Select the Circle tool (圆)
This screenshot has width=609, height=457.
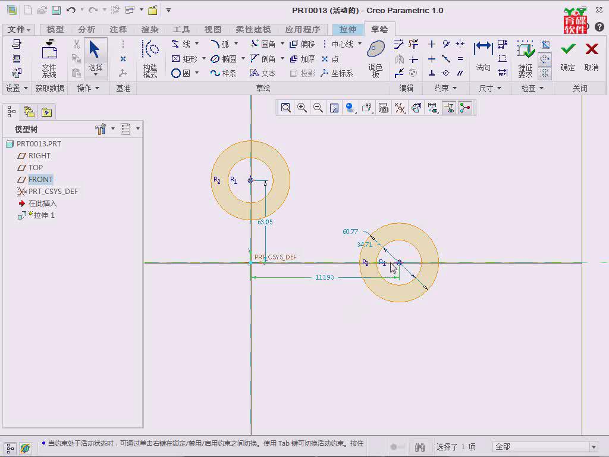point(181,73)
